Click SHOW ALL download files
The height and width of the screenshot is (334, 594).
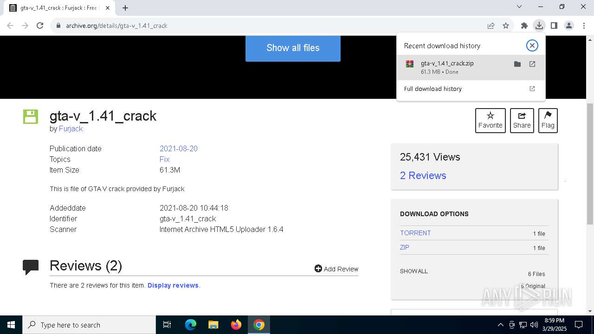tap(414, 271)
